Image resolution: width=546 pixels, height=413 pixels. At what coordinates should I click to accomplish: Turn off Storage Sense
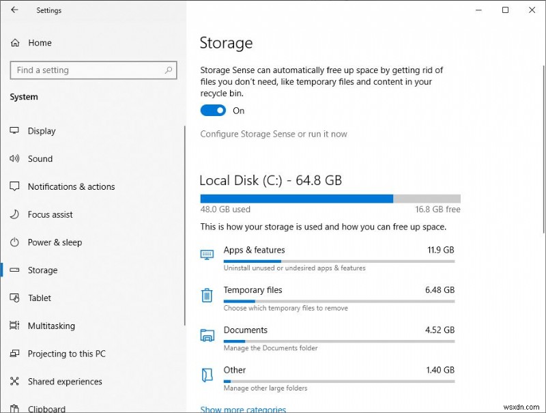coord(212,110)
